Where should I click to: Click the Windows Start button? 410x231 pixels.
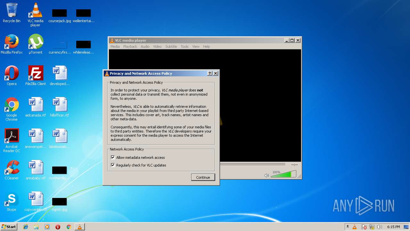[x=9, y=227]
